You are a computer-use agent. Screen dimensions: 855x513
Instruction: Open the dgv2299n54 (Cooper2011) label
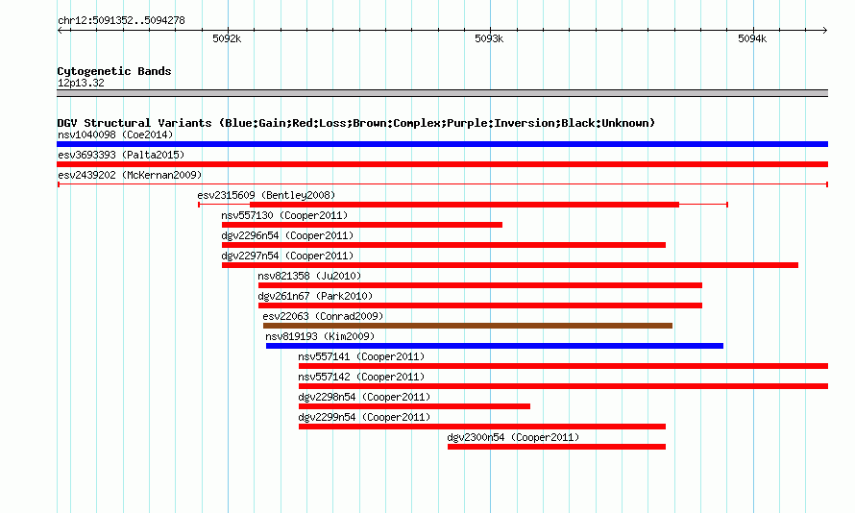[x=364, y=417]
